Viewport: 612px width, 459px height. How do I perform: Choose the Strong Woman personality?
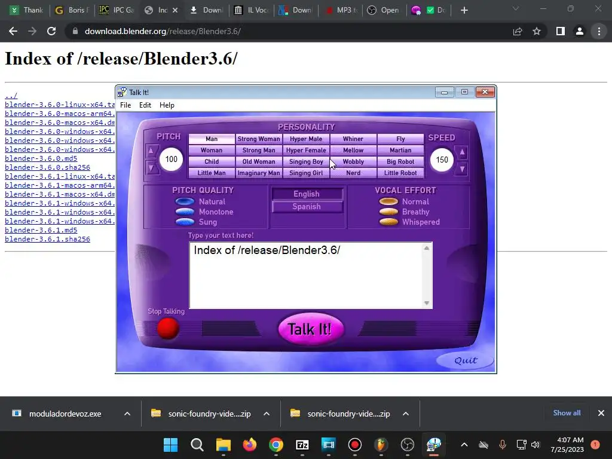pos(259,139)
